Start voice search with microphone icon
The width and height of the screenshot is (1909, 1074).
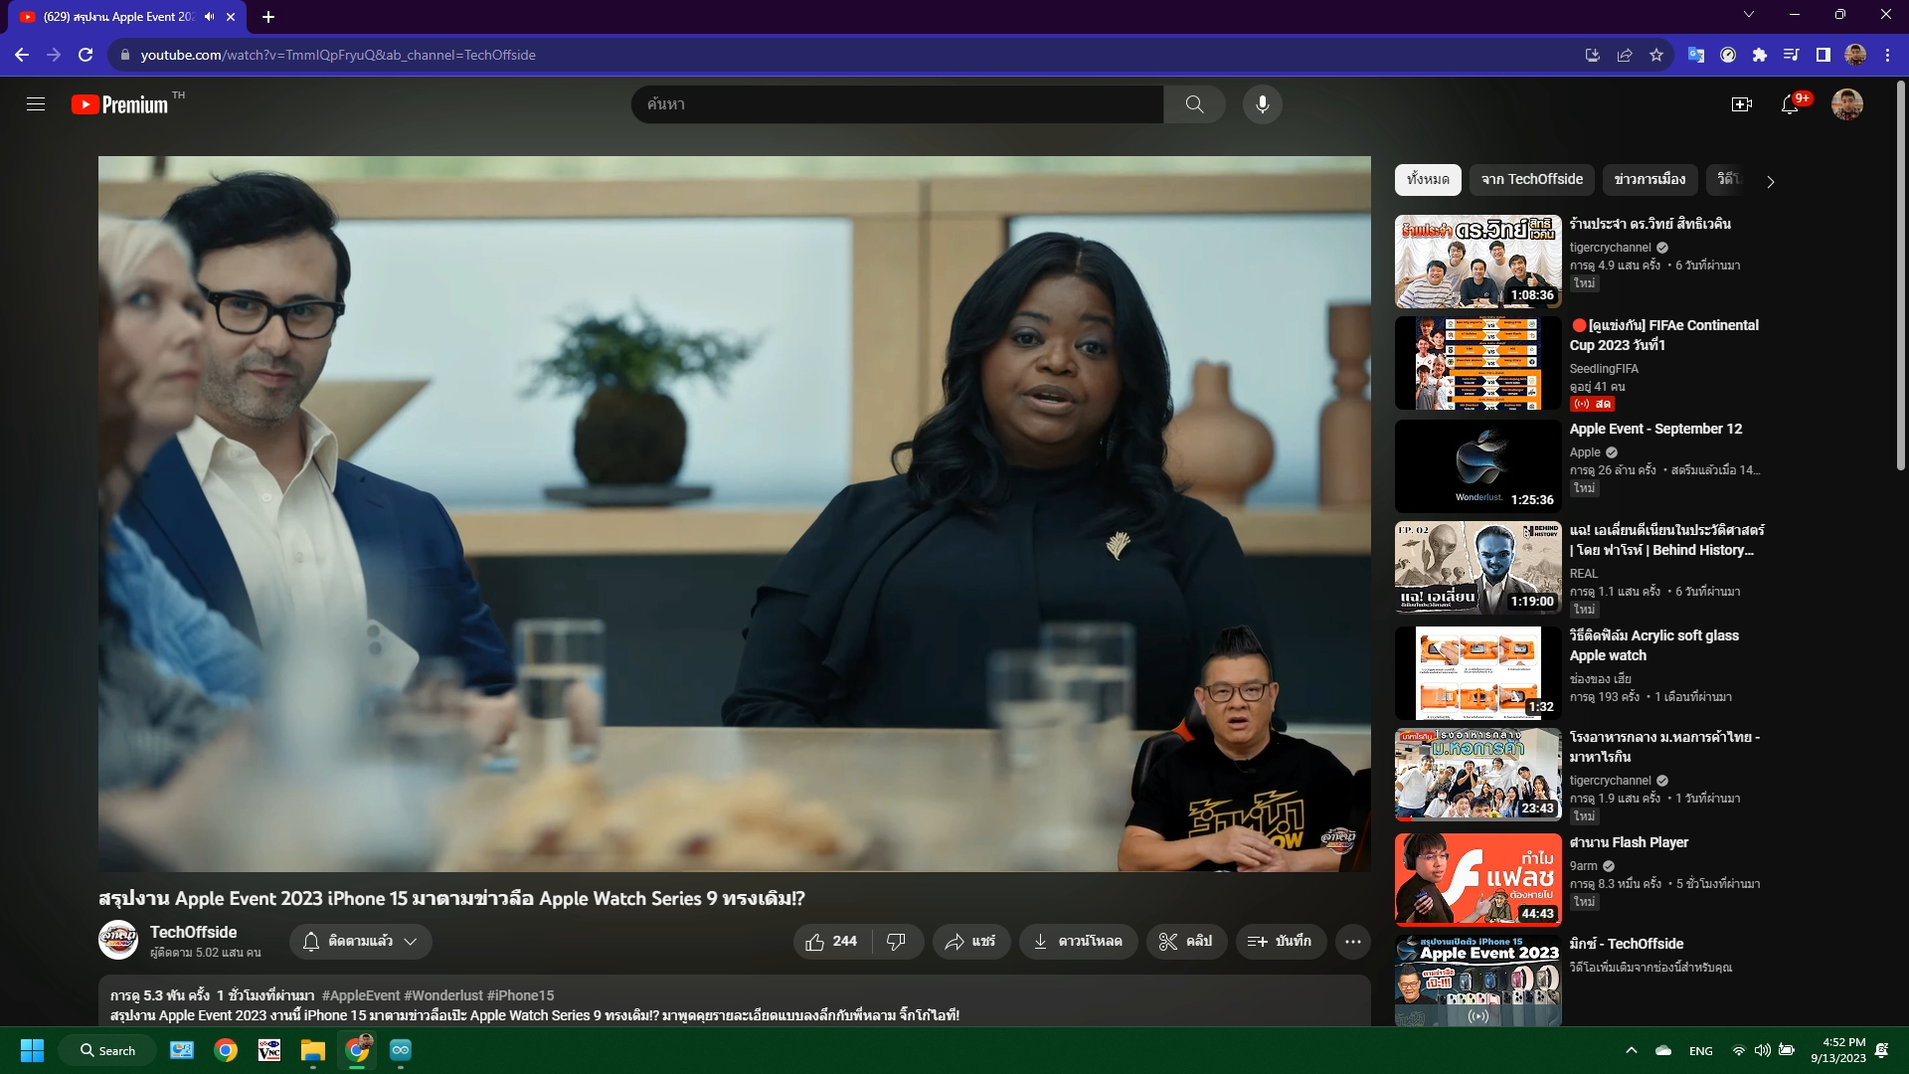click(1262, 104)
